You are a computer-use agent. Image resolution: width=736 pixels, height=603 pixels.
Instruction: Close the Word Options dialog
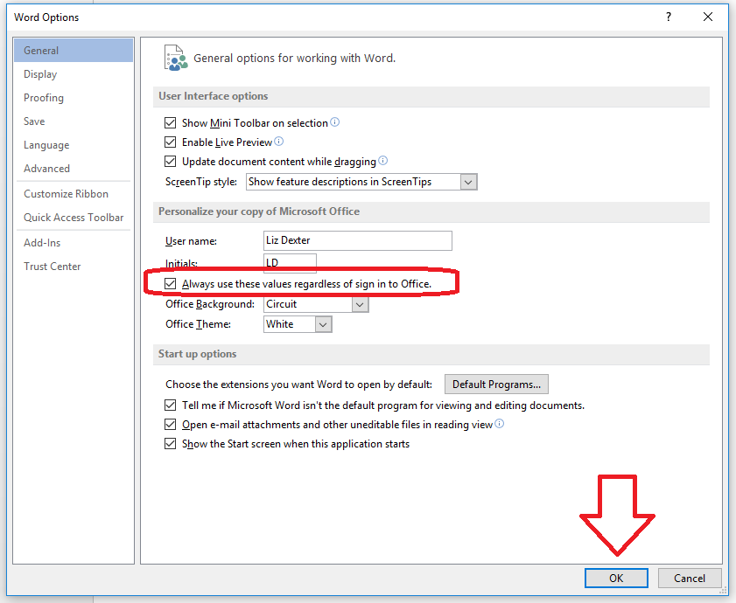tap(708, 17)
